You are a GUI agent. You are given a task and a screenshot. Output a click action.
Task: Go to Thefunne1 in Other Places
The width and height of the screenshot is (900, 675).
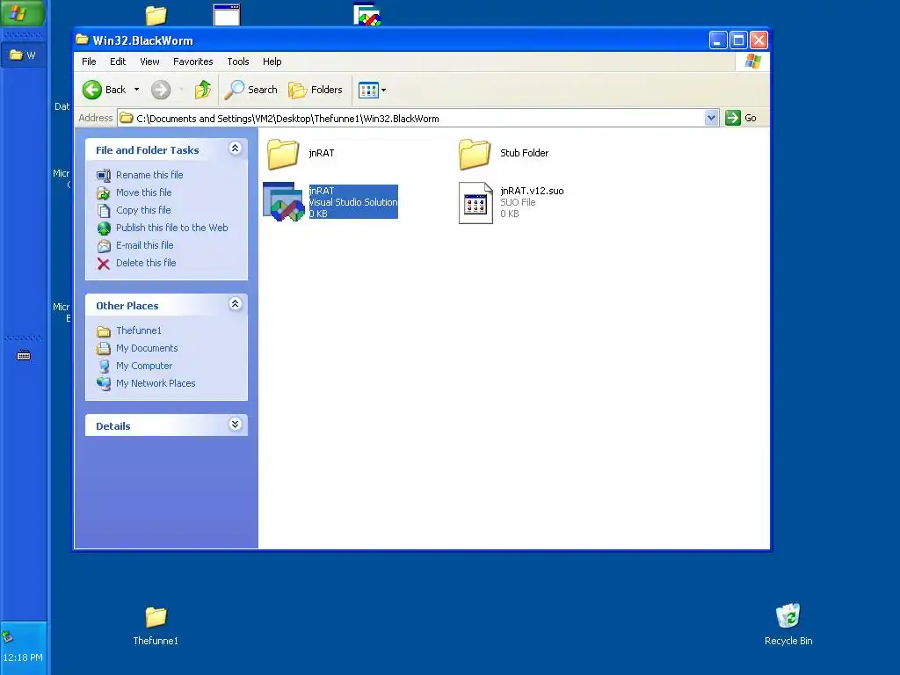138,330
